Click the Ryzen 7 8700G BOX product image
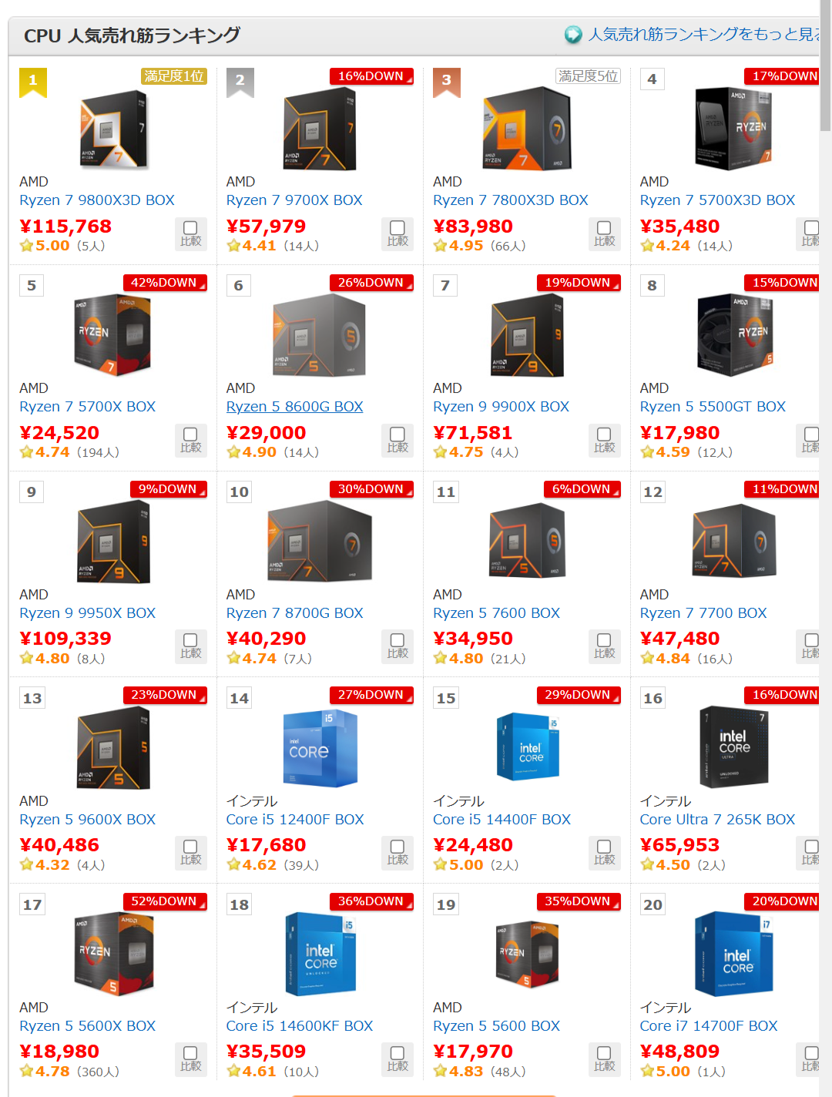Image resolution: width=832 pixels, height=1097 pixels. click(320, 542)
